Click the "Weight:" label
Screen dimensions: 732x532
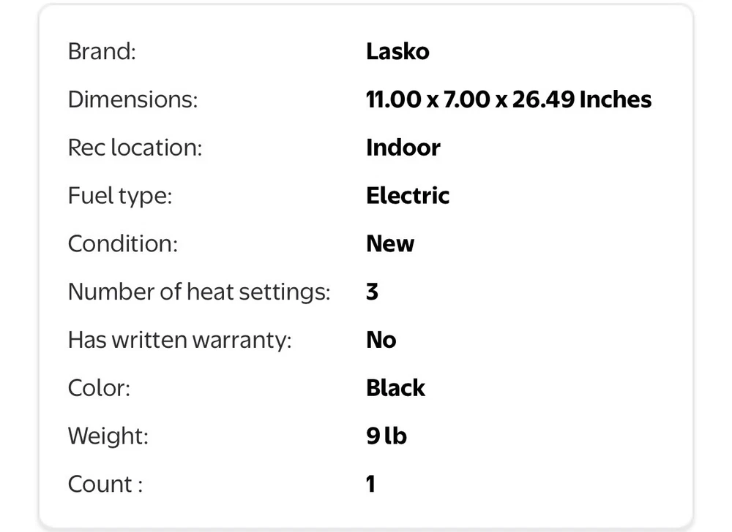click(x=108, y=436)
